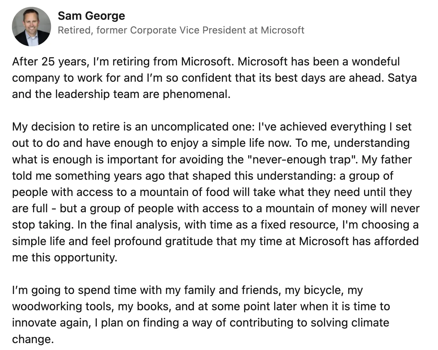438x350 pixels.
Task: Click the phrase 'leadership team are phenomenal'
Action: (143, 94)
